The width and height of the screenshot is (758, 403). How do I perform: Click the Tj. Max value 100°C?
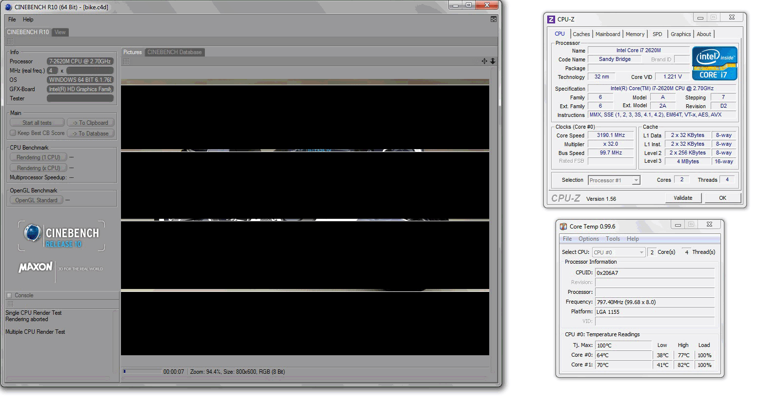click(x=623, y=345)
